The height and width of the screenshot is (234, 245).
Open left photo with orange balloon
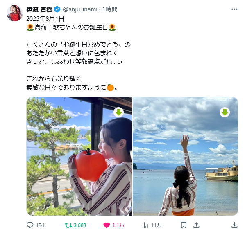[x=79, y=156]
